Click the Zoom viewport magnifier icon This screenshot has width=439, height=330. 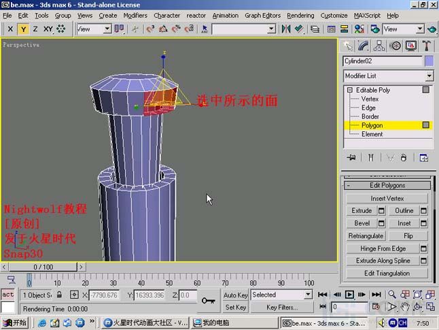click(391, 294)
